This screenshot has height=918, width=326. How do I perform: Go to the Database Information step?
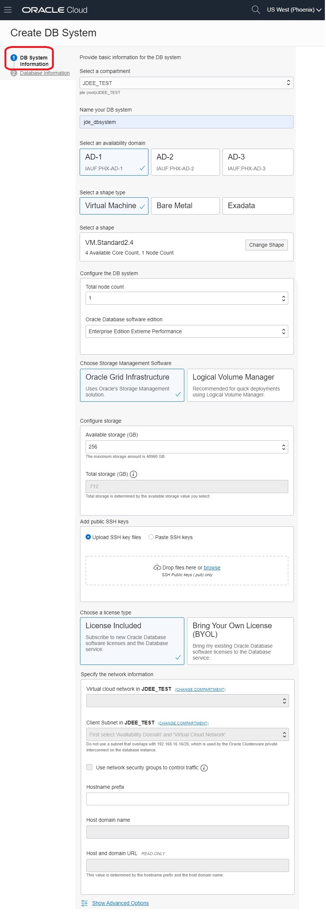pyautogui.click(x=45, y=73)
